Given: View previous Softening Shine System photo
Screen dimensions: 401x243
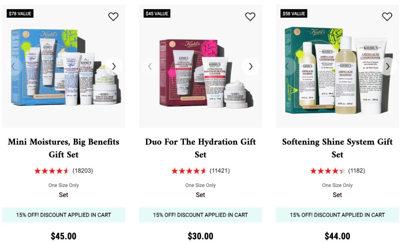Looking at the screenshot, I should [287, 66].
